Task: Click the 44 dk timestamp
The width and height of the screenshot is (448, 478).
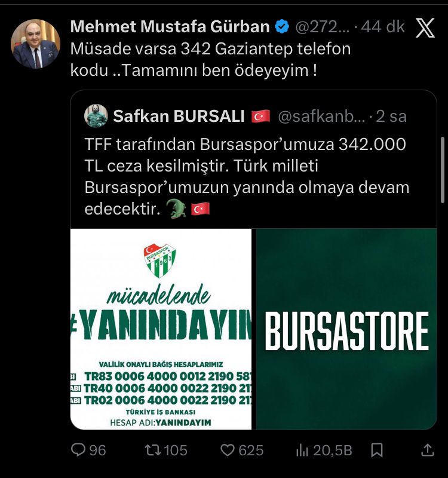Action: (x=383, y=27)
